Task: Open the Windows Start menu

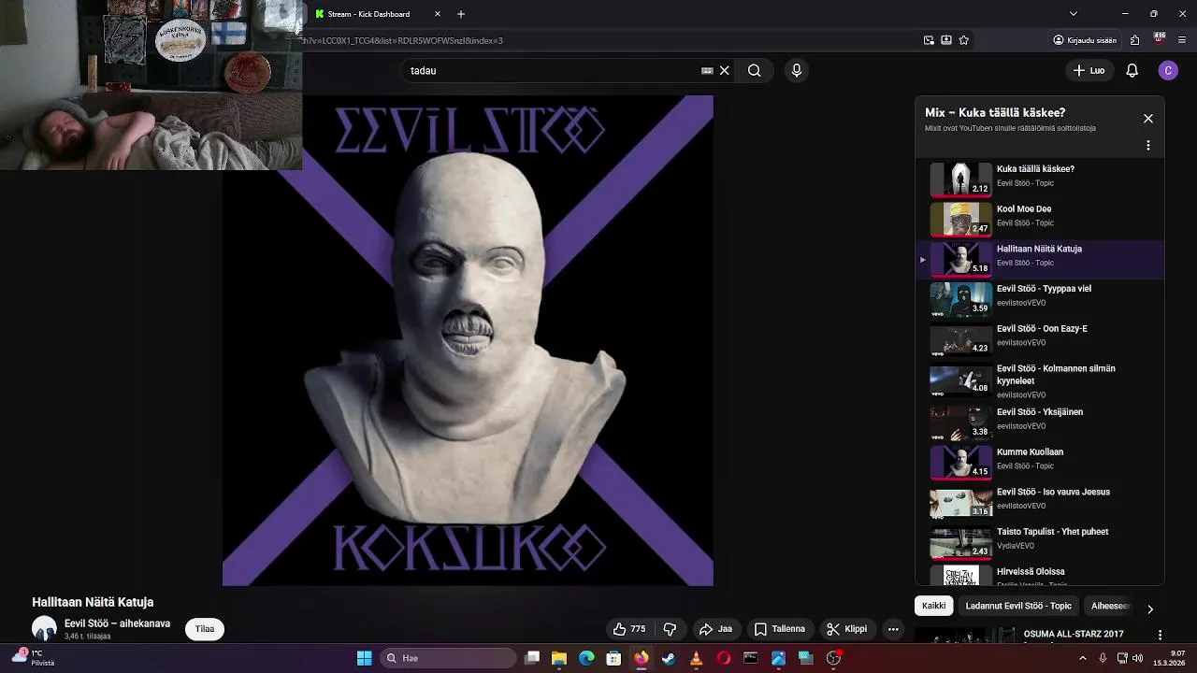Action: [365, 658]
